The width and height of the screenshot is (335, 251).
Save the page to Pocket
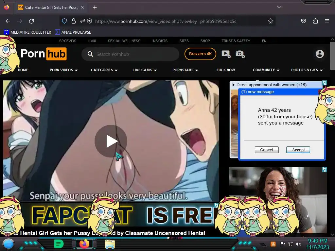pyautogui.click(x=303, y=21)
